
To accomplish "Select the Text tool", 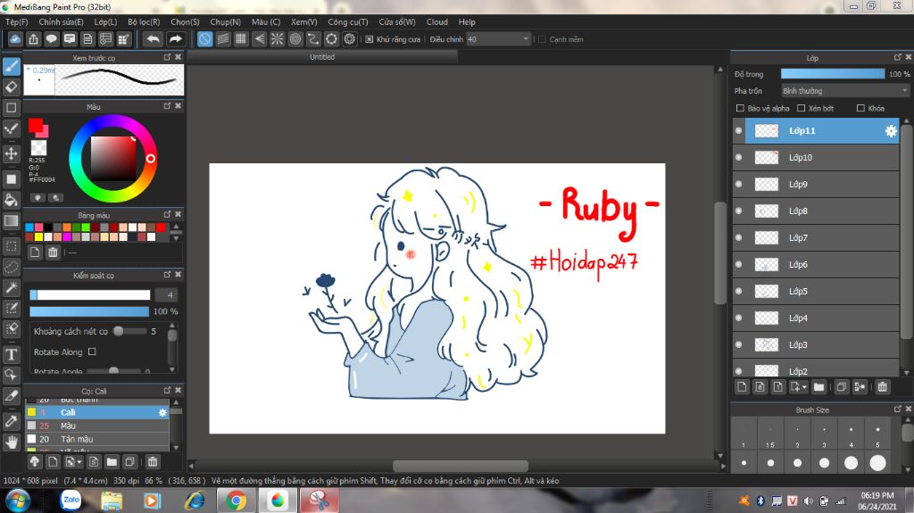I will click(x=11, y=354).
